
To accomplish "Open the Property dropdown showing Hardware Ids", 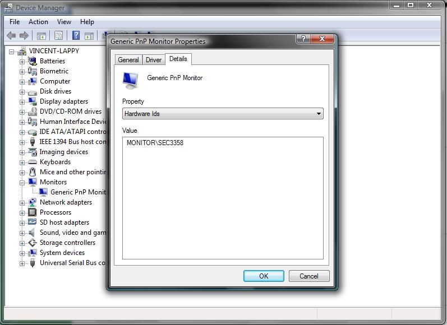I will [x=223, y=114].
